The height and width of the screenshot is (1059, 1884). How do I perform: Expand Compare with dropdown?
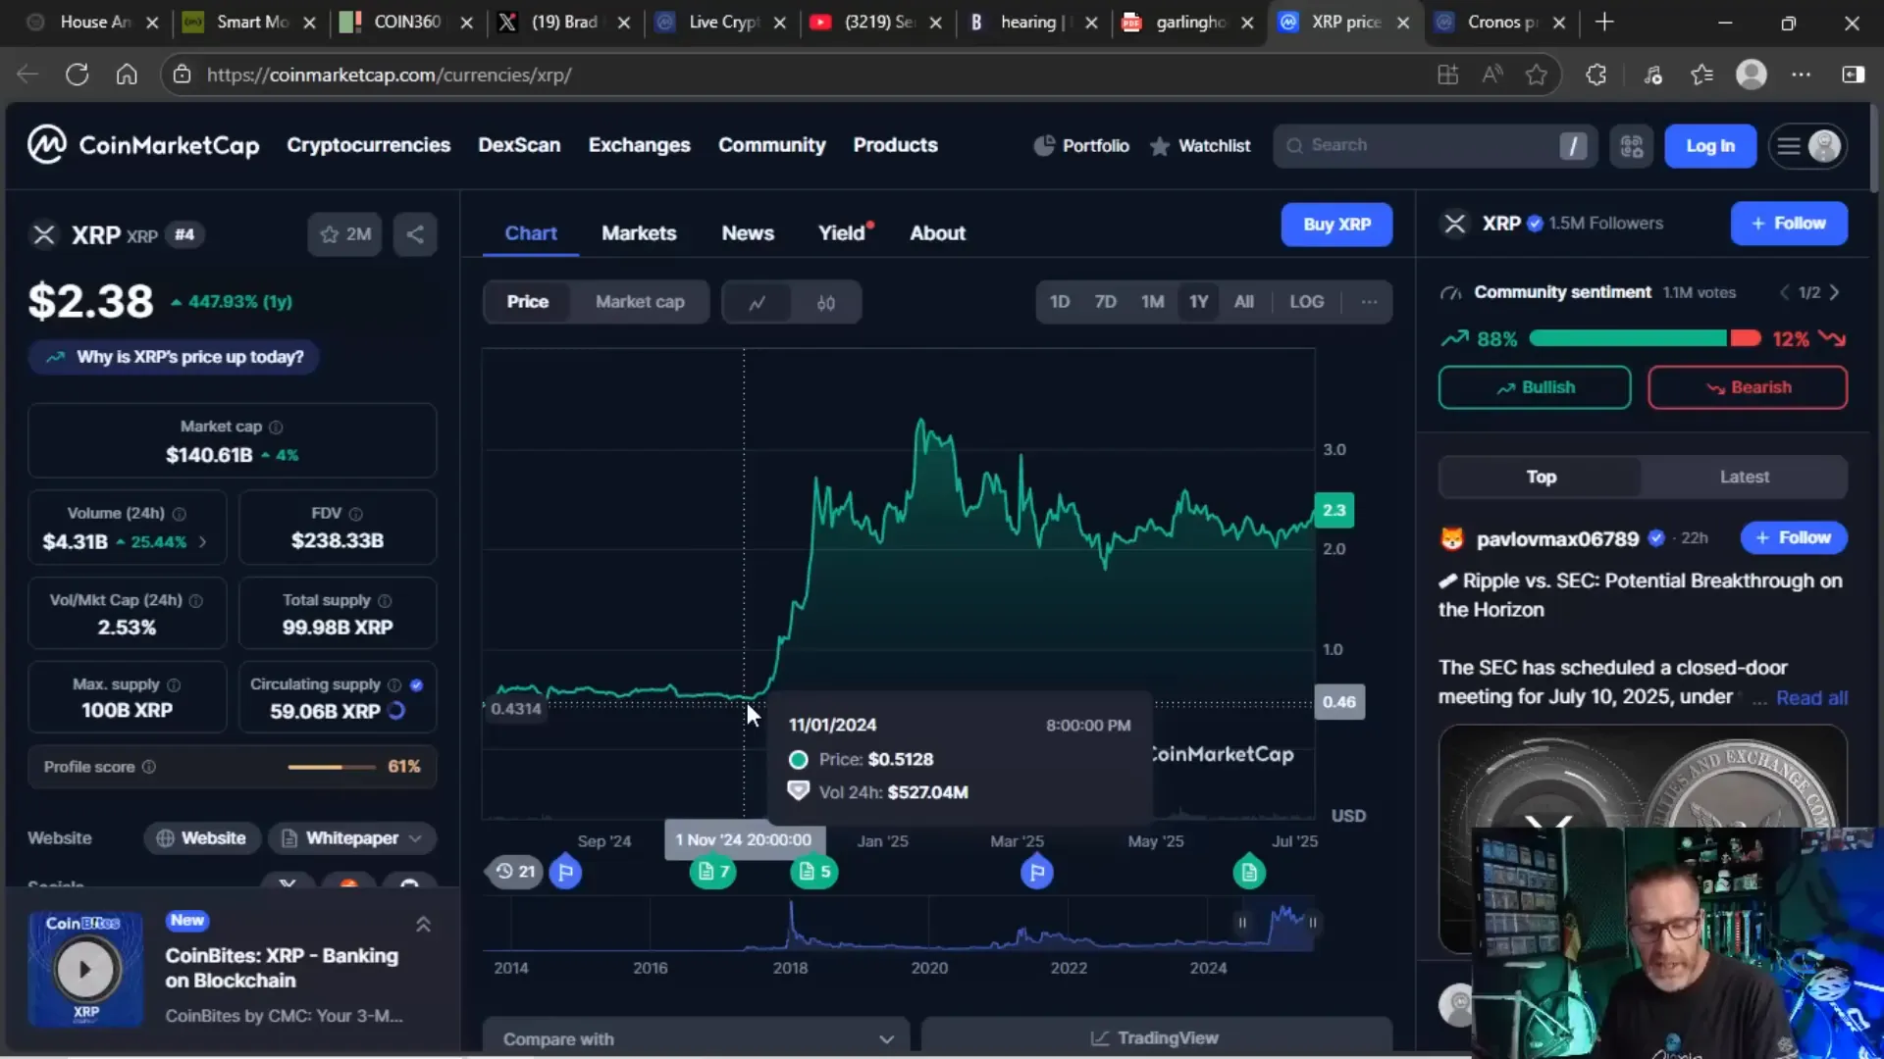pos(696,1038)
